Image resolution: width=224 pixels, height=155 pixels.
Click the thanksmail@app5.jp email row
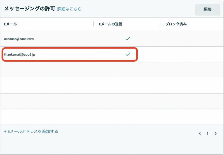112,54
